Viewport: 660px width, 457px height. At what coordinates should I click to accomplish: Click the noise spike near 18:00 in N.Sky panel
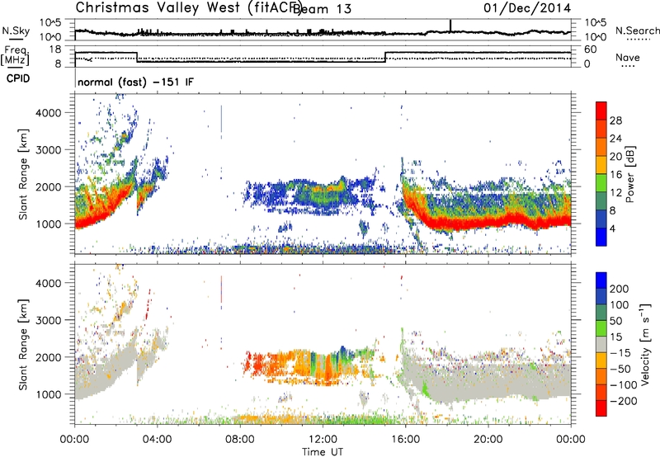[x=450, y=26]
